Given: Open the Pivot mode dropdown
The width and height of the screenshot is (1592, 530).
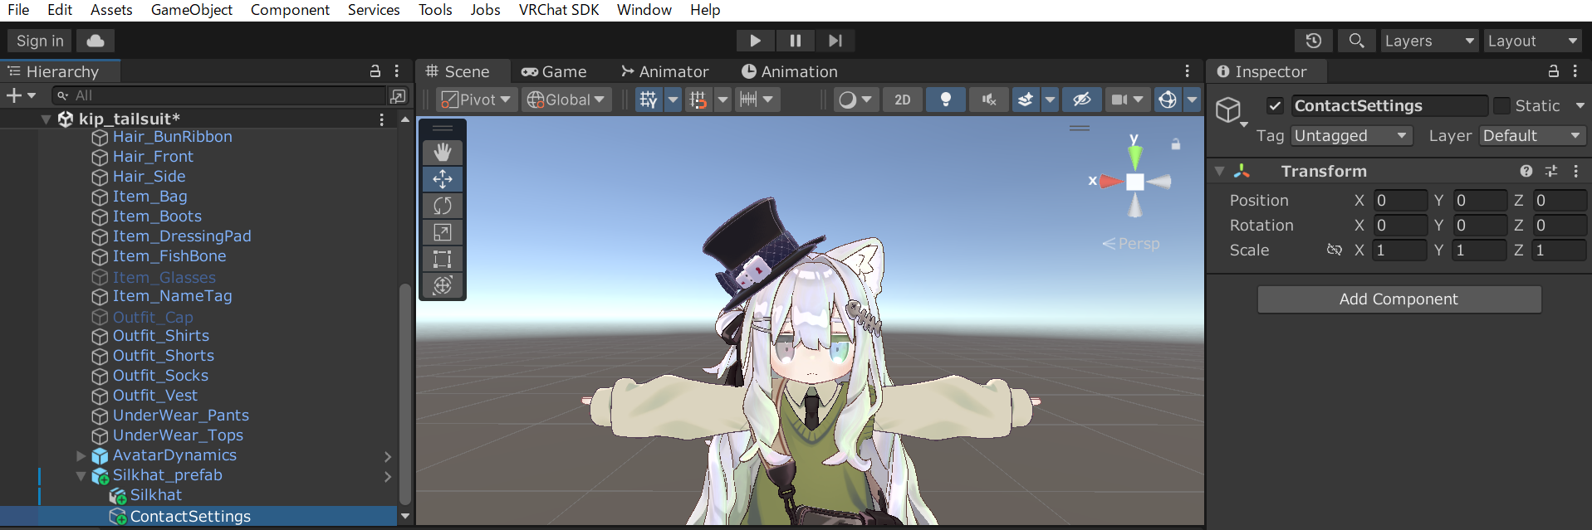Looking at the screenshot, I should click(477, 100).
